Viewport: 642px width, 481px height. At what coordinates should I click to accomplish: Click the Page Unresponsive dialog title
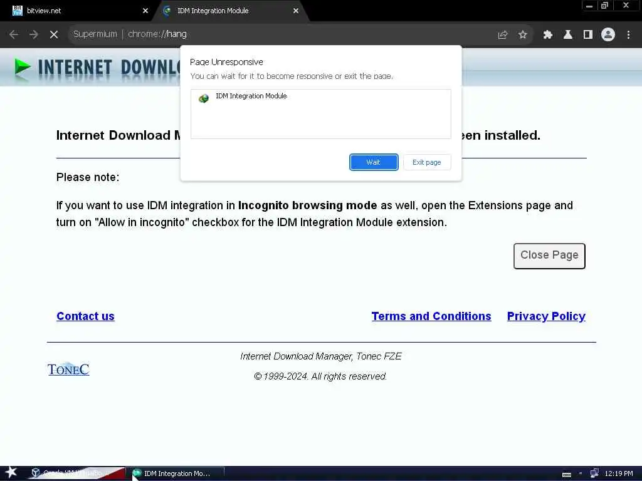pyautogui.click(x=226, y=62)
